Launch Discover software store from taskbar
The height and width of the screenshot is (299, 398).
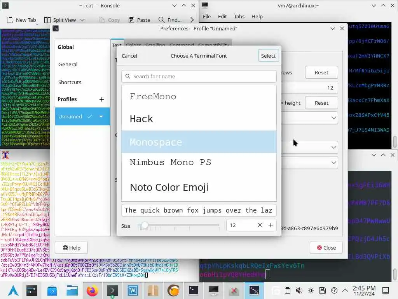tap(52, 290)
